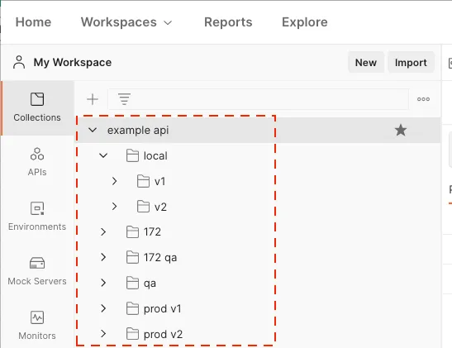Image resolution: width=452 pixels, height=348 pixels.
Task: Focus the collections filter input field
Action: tap(259, 99)
